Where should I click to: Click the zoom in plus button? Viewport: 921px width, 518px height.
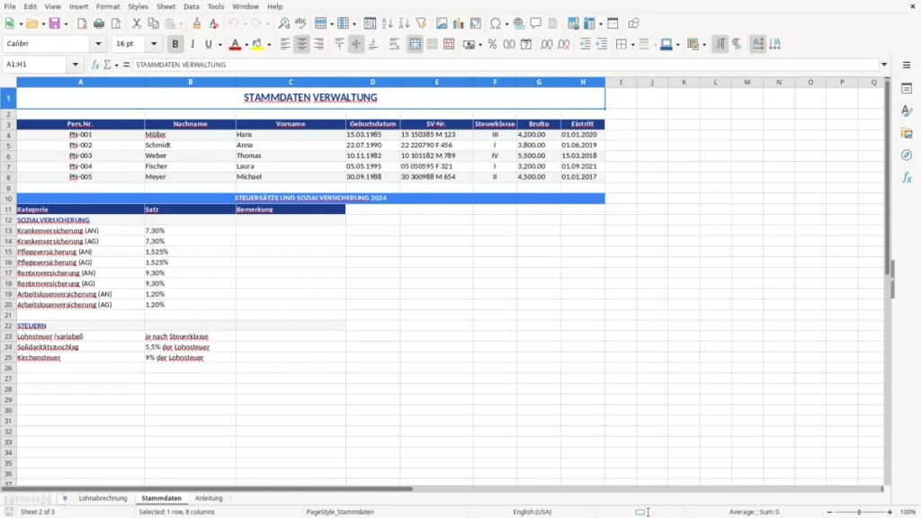[890, 512]
